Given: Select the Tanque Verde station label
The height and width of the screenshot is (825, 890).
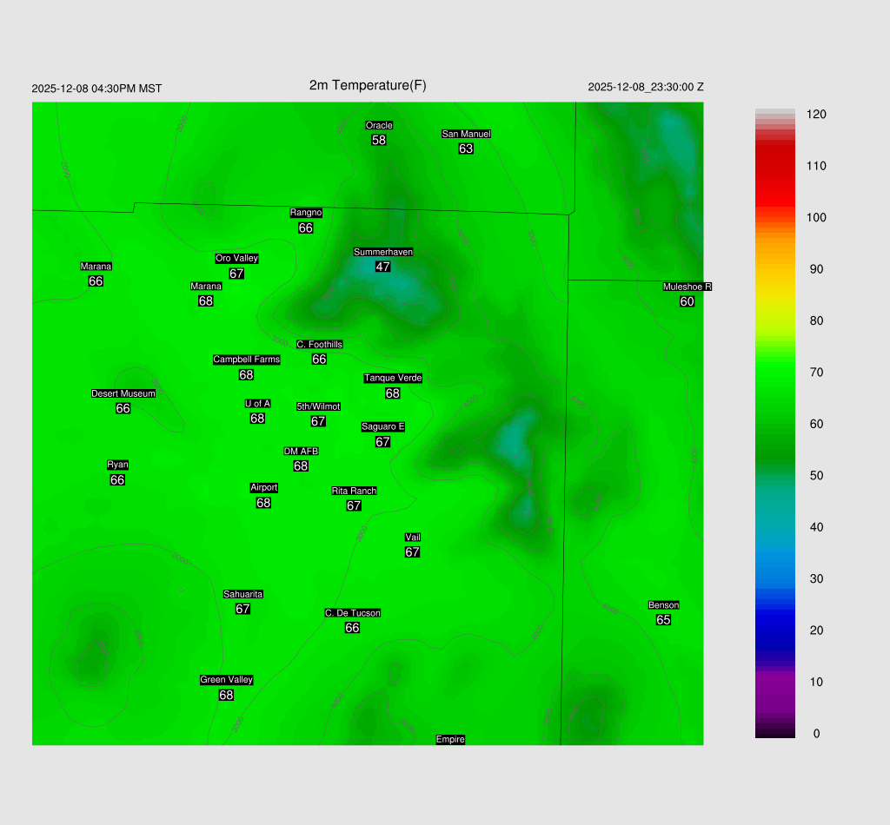Looking at the screenshot, I should [393, 378].
